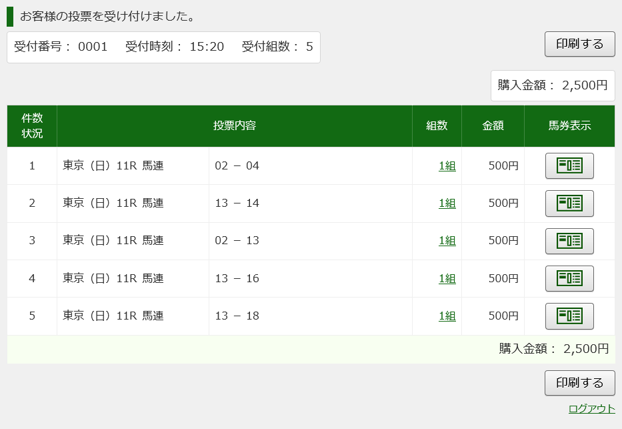The width and height of the screenshot is (622, 429).
Task: Open the 1組 link in row 1
Action: (447, 166)
